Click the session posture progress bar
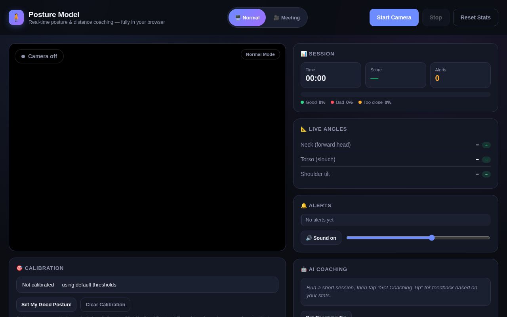 point(395,94)
